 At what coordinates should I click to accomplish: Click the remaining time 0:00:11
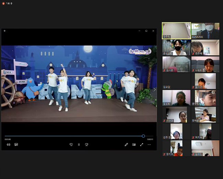[x=150, y=139]
